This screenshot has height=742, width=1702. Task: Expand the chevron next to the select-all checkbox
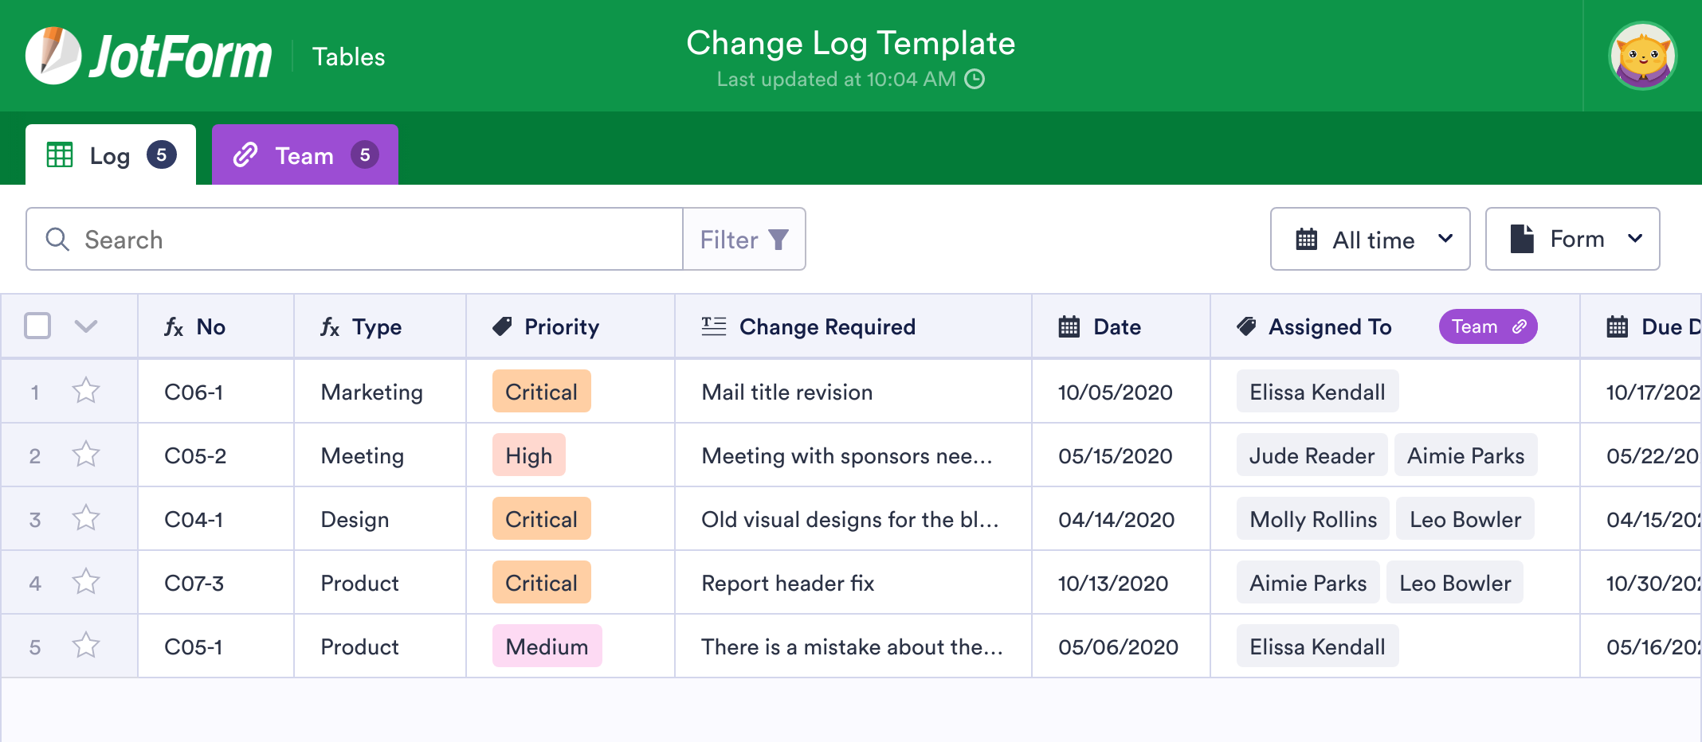coord(87,326)
